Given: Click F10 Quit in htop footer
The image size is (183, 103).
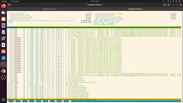Looking at the screenshot, I should click(x=72, y=101).
